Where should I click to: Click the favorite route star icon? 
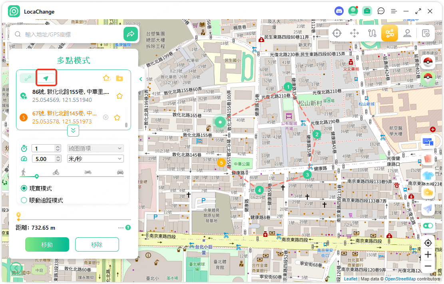point(106,78)
